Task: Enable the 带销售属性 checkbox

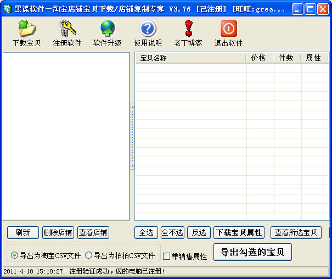Action: coord(166,256)
